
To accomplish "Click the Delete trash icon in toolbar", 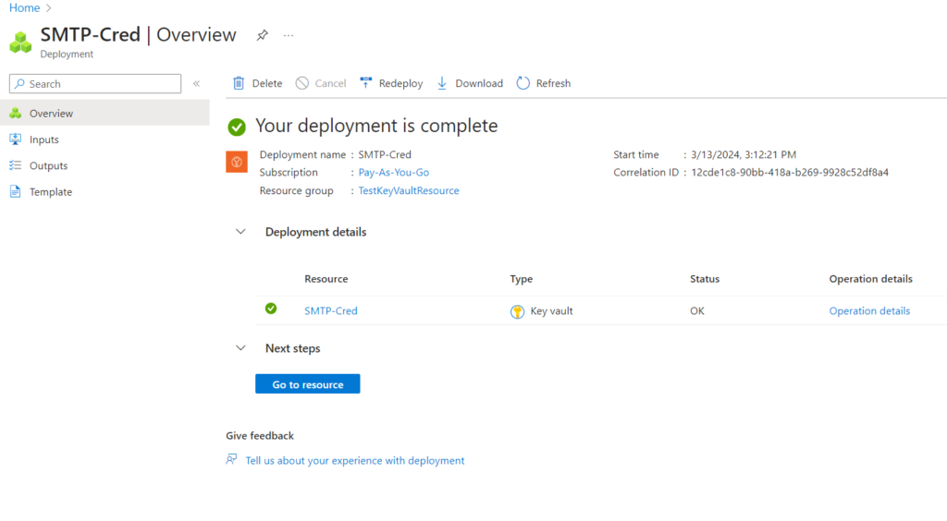I will click(x=239, y=83).
